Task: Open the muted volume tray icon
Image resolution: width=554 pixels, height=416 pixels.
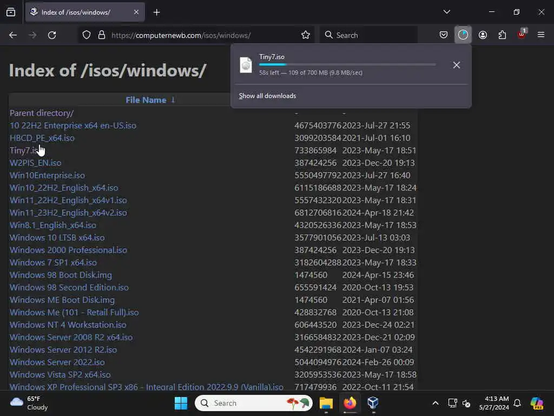Action: pos(466,403)
